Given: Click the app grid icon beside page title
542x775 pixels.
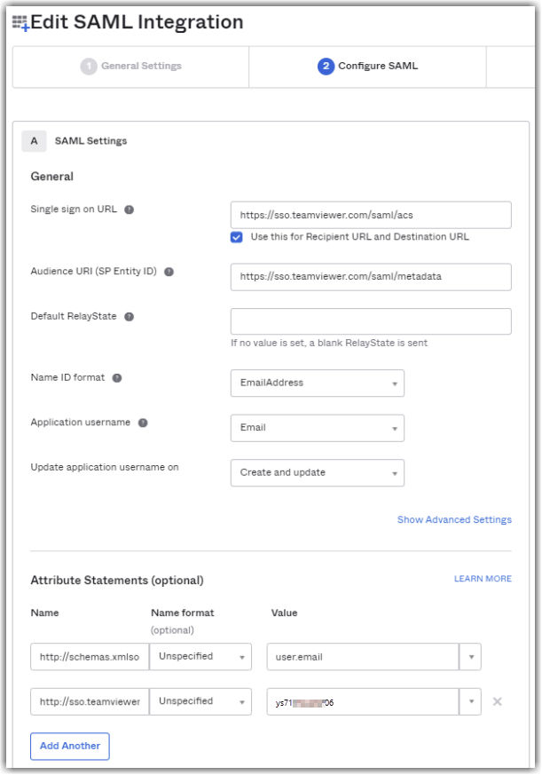Looking at the screenshot, I should pyautogui.click(x=20, y=23).
